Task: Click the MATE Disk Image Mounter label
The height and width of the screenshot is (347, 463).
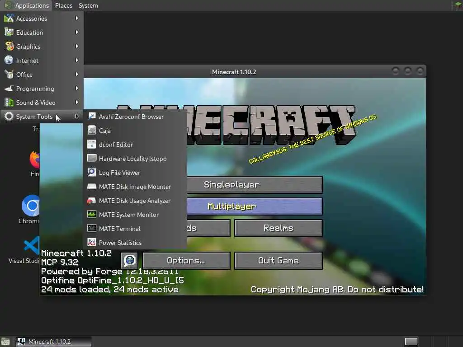Action: point(135,187)
